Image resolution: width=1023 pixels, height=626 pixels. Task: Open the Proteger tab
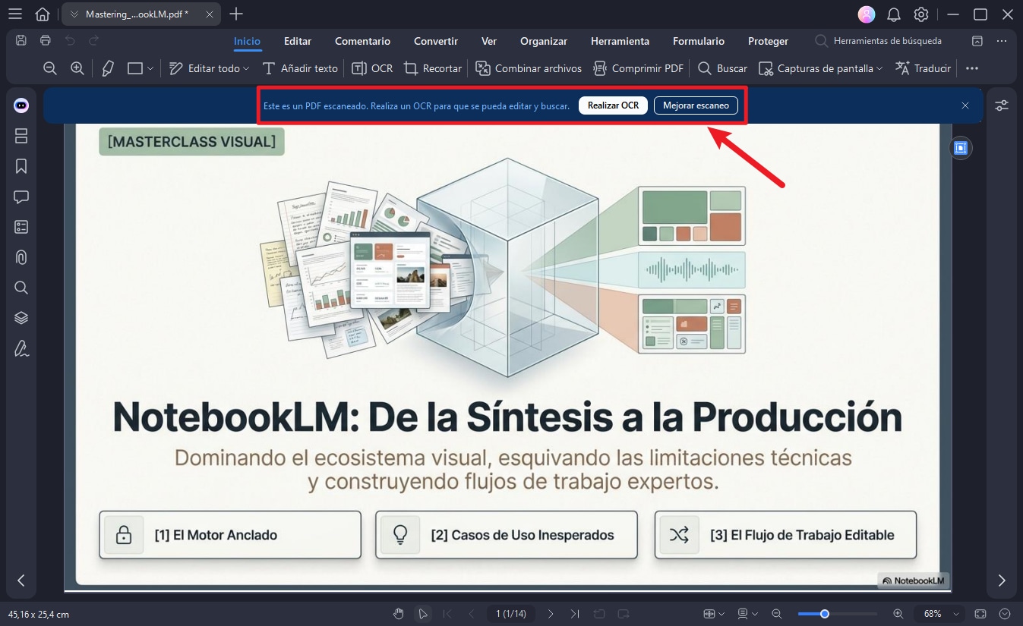[768, 41]
